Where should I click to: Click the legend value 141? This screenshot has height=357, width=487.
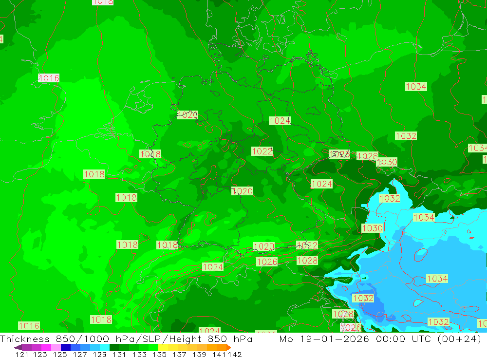click(x=219, y=354)
